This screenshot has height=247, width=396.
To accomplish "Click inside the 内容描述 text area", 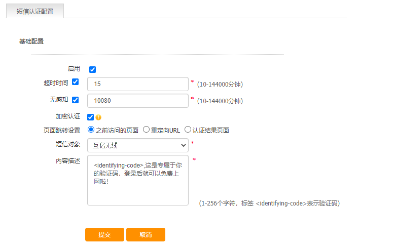I will [x=138, y=180].
